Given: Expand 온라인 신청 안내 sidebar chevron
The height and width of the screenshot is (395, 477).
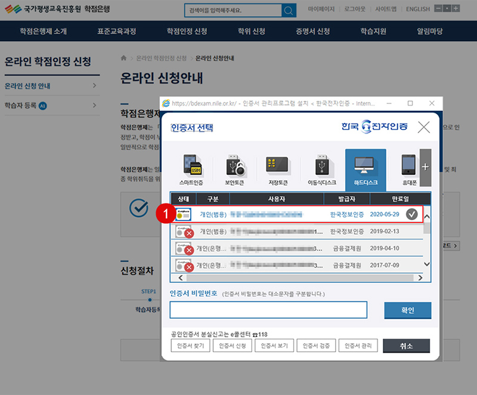Looking at the screenshot, I should coord(94,86).
